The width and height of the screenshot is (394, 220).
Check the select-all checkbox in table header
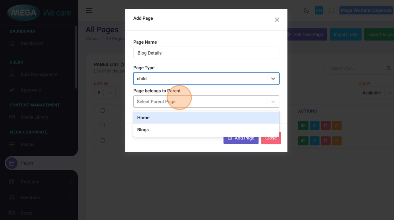point(103,111)
